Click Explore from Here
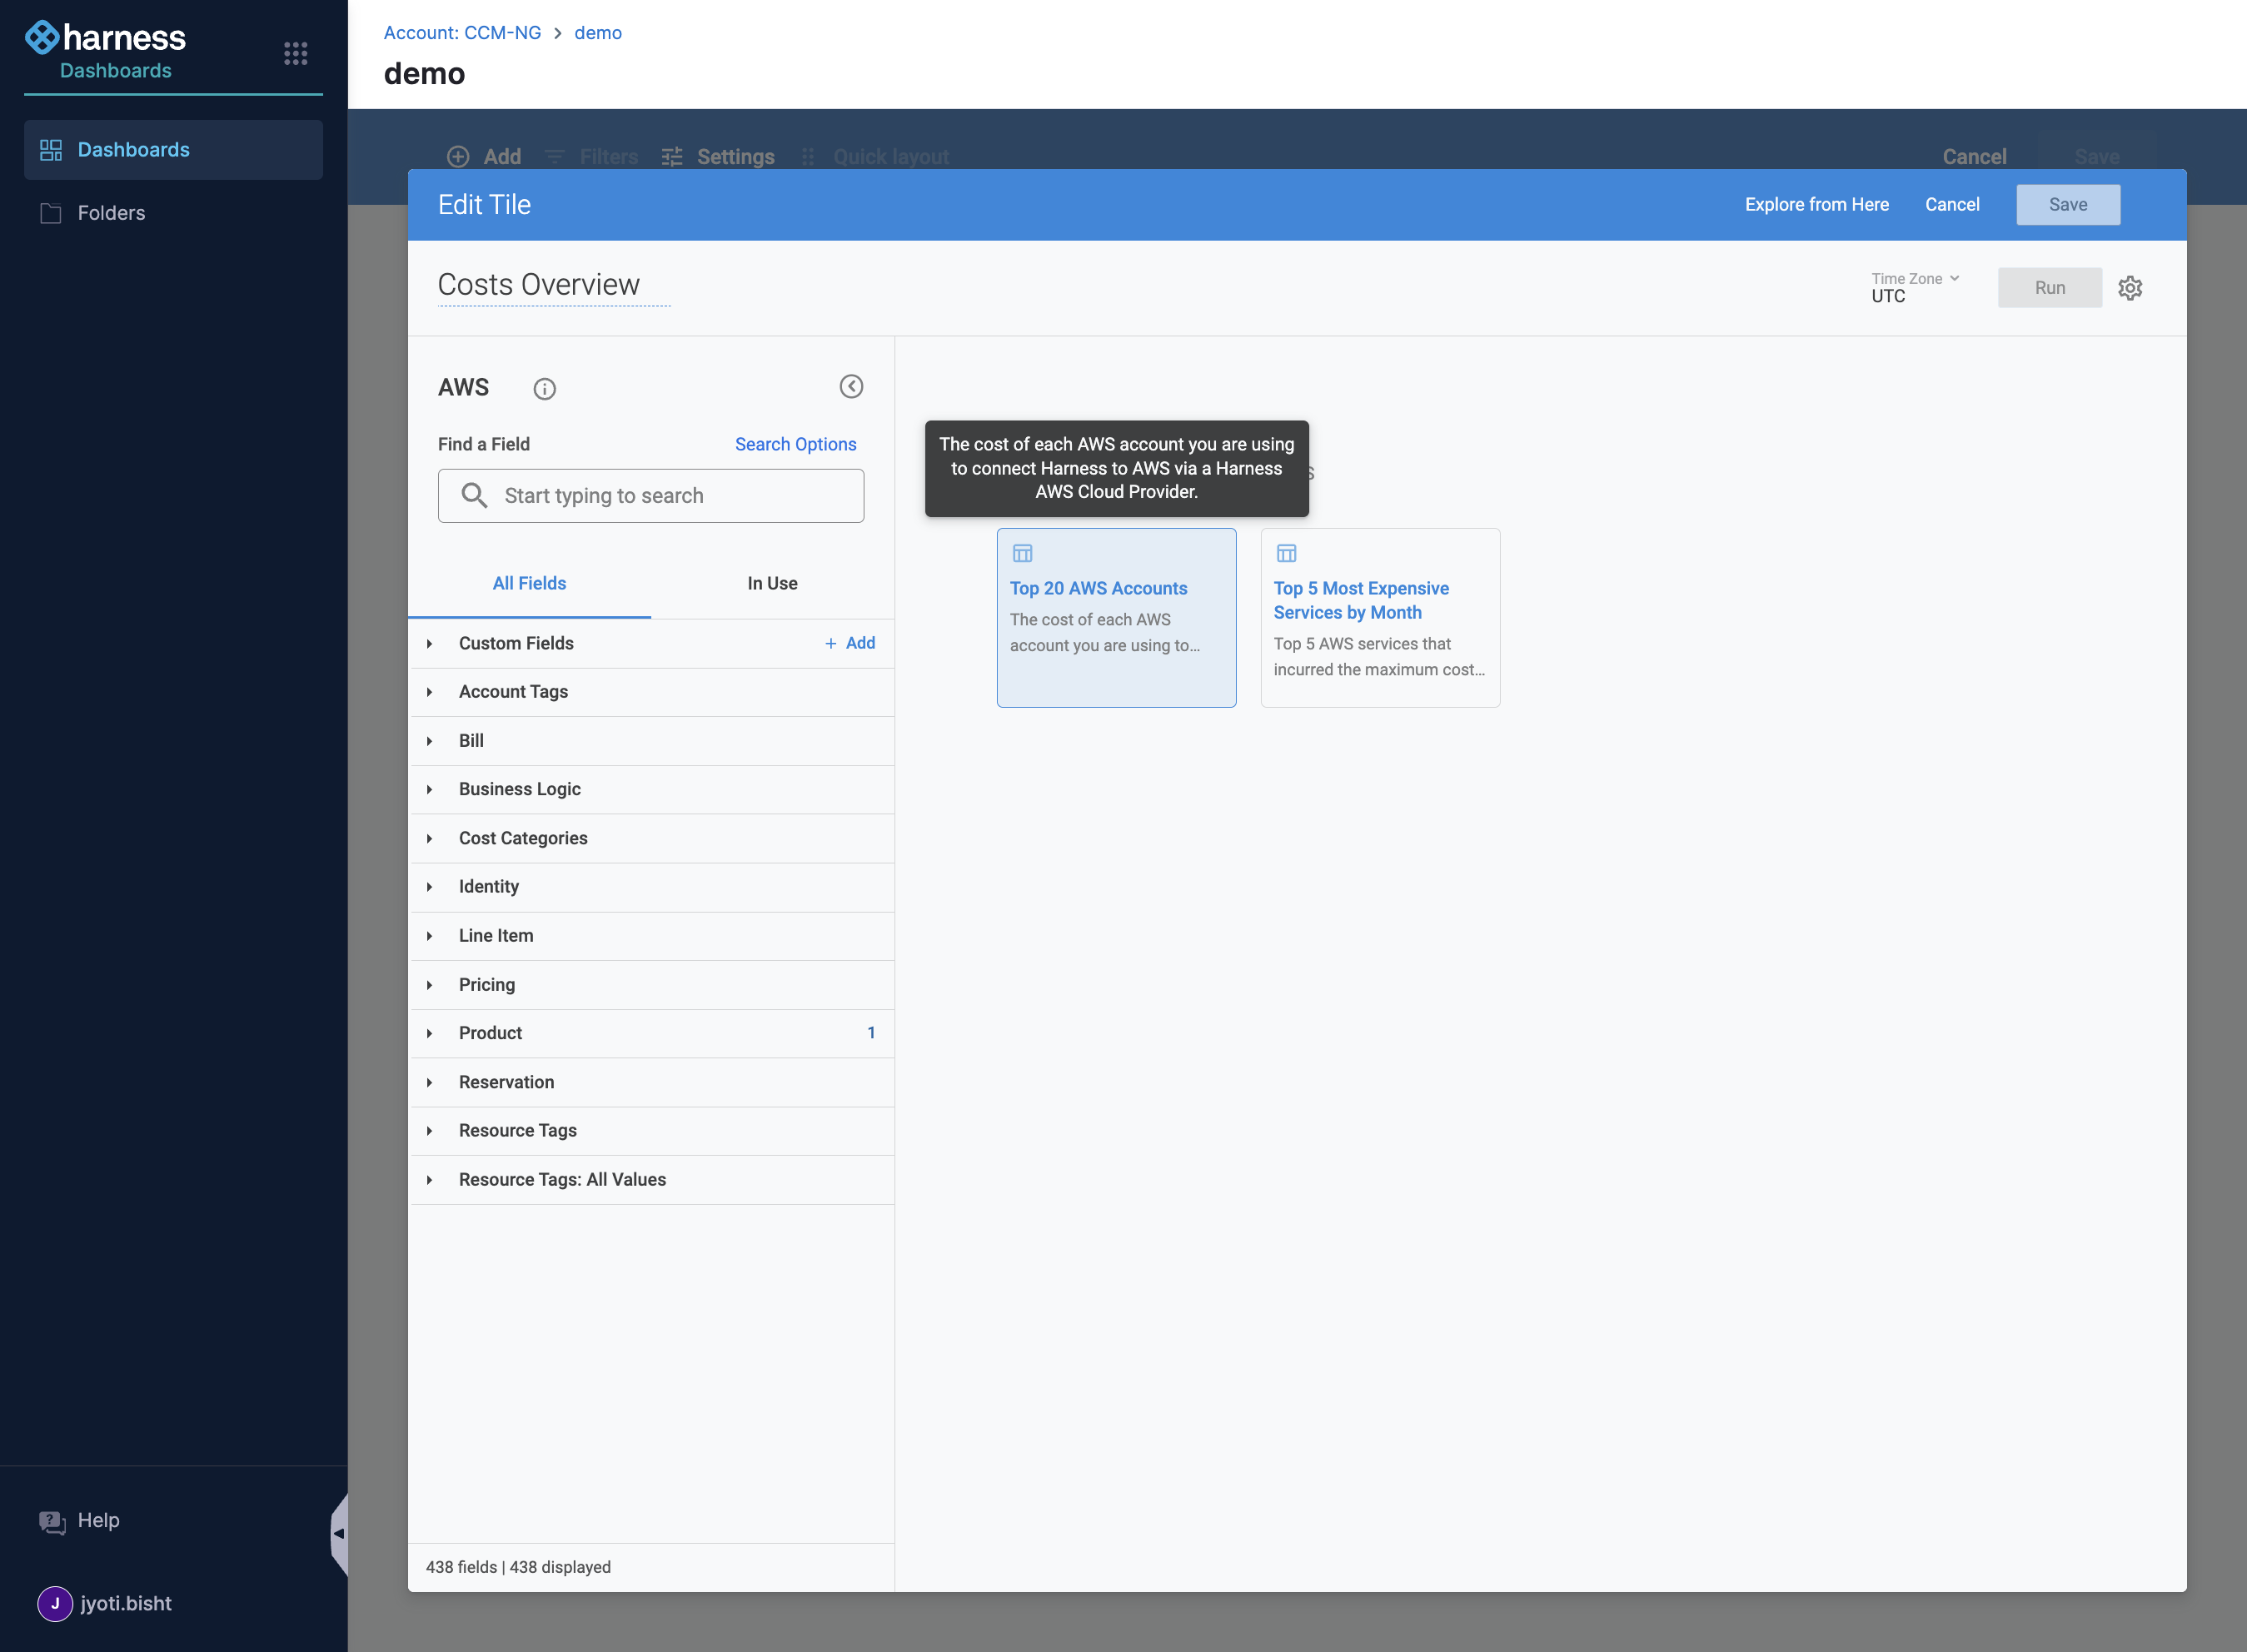 [x=1817, y=205]
